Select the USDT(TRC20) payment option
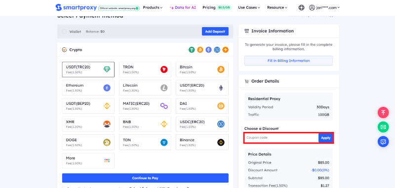The image size is (395, 188). 88,69
